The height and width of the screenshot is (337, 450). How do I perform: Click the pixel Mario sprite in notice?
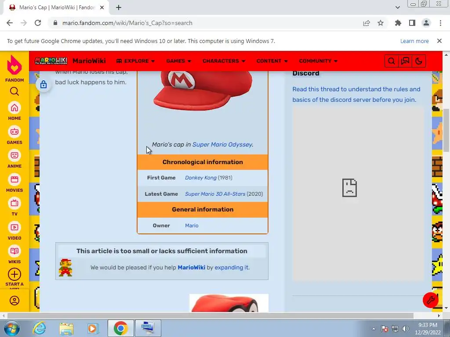click(x=65, y=268)
